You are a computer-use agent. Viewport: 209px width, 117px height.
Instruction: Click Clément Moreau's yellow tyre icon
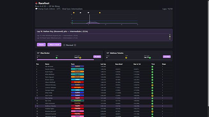tap(152, 85)
